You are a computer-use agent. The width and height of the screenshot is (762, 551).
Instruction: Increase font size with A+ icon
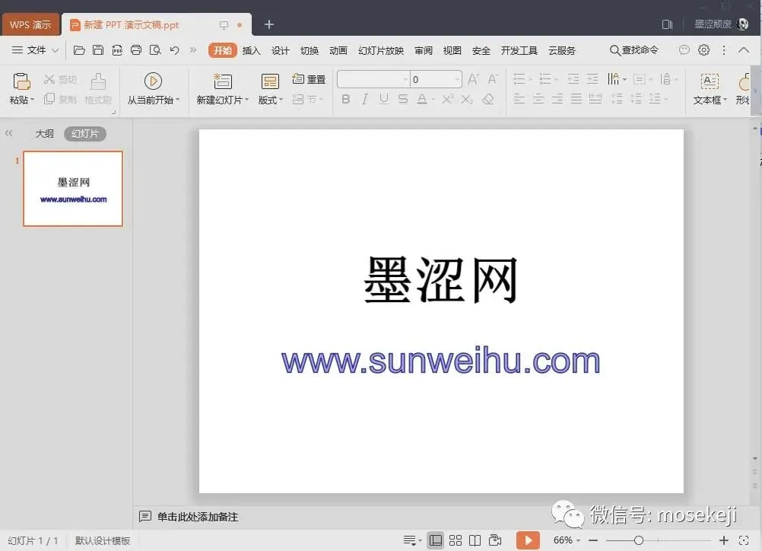point(473,79)
